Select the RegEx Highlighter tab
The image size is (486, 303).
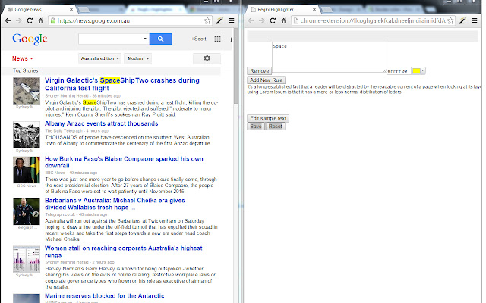(282, 10)
